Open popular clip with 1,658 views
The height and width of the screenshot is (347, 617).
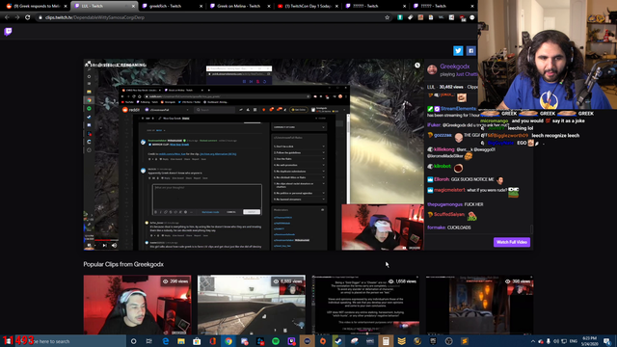(365, 305)
